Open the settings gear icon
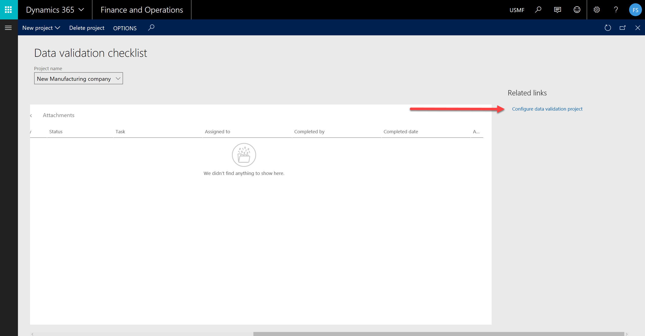645x336 pixels. click(x=597, y=10)
